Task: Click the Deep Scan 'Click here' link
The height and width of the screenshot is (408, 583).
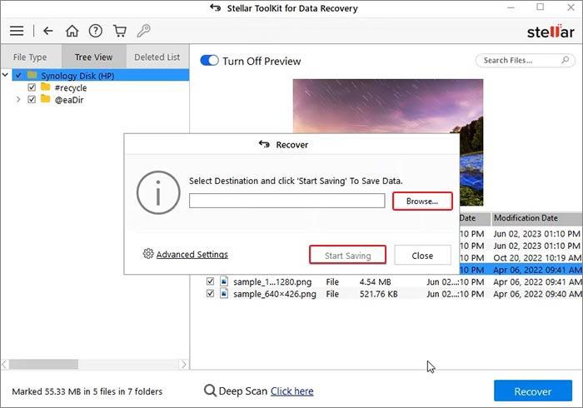Action: click(291, 391)
